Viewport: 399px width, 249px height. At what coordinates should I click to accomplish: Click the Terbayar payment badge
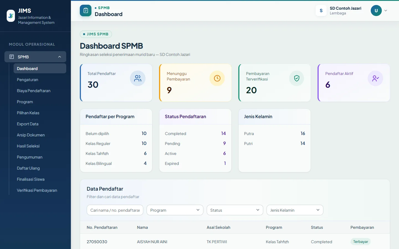point(360,242)
